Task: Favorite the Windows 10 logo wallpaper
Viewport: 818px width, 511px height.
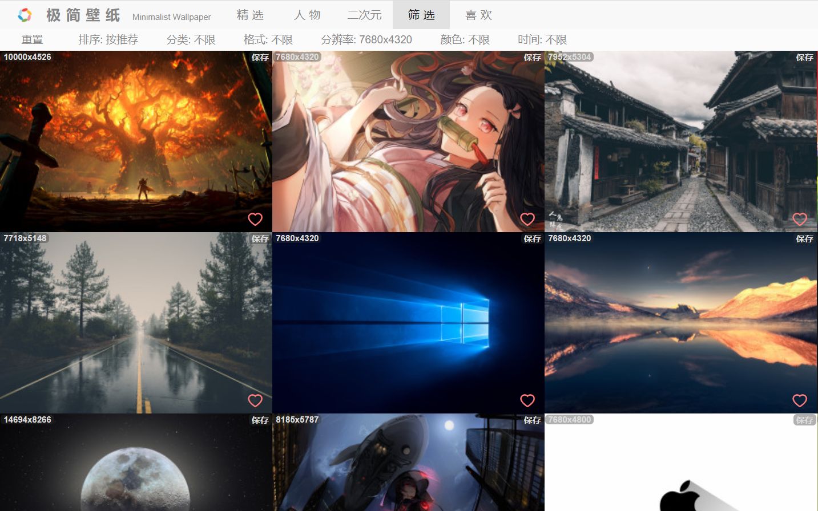Action: coord(527,400)
